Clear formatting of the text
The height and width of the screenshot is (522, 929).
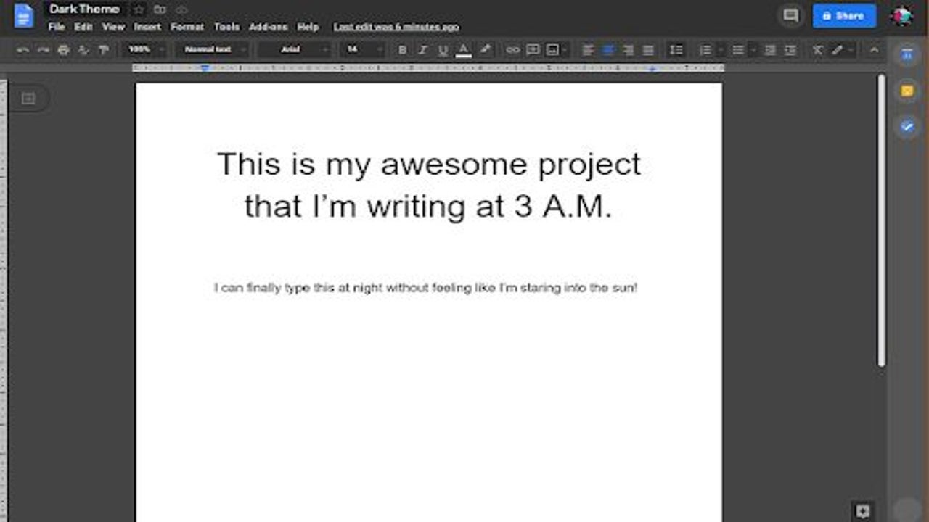click(x=817, y=50)
